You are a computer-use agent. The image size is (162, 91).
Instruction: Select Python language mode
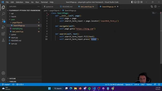coord(149,84)
